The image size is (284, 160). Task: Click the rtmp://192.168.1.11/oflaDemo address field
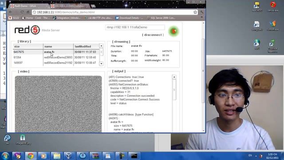coord(135,28)
